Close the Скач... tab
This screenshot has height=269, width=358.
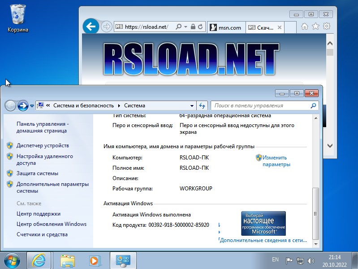coord(280,27)
